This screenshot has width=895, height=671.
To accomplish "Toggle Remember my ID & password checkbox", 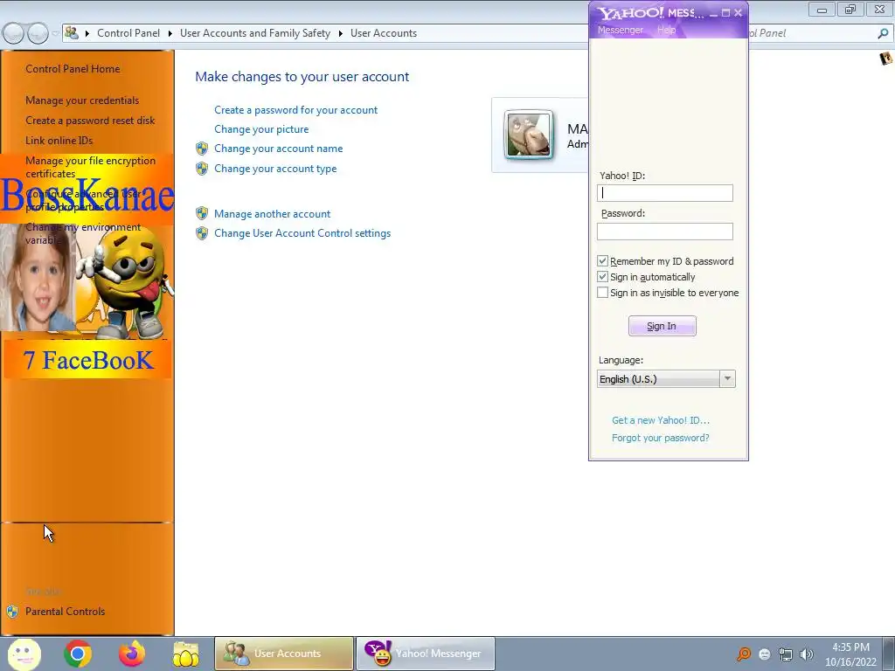I will point(602,260).
